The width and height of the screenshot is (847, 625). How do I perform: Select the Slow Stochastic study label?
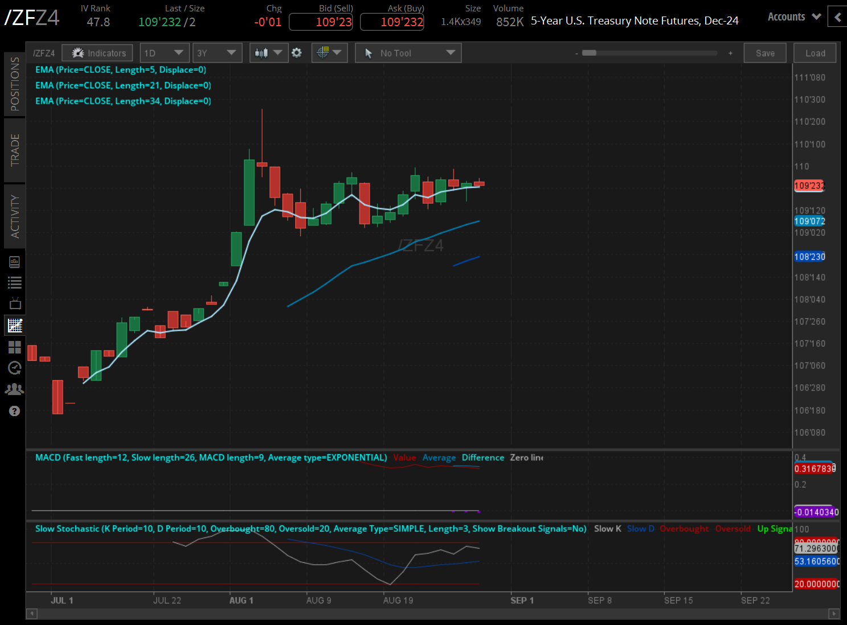pos(311,529)
